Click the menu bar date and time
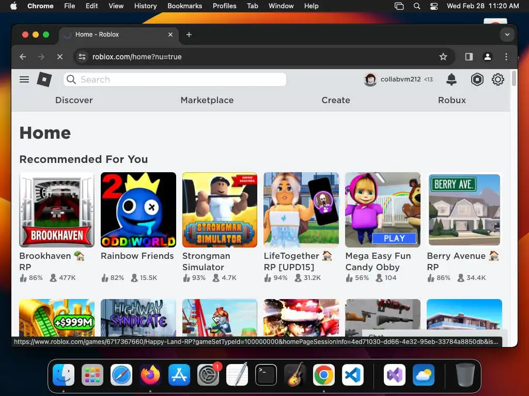Image resolution: width=529 pixels, height=396 pixels. (483, 6)
